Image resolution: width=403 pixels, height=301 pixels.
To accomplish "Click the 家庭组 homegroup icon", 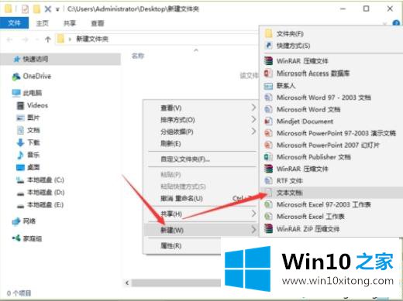I will [16, 238].
